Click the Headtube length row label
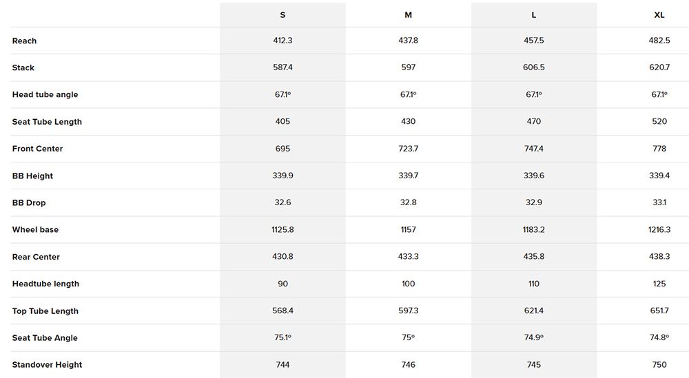 point(45,284)
